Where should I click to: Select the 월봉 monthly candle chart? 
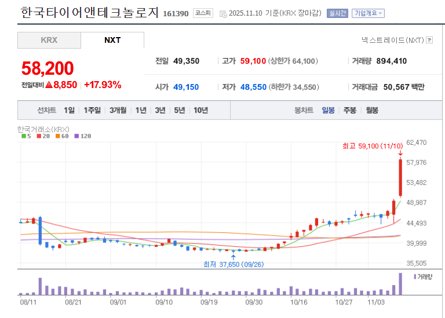[372, 110]
